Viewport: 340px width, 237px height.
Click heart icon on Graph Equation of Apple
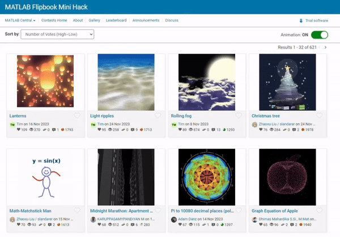[320, 210]
